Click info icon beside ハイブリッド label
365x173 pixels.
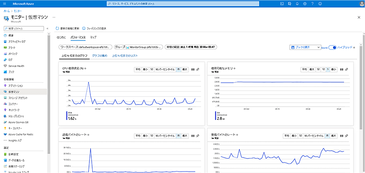[354, 48]
